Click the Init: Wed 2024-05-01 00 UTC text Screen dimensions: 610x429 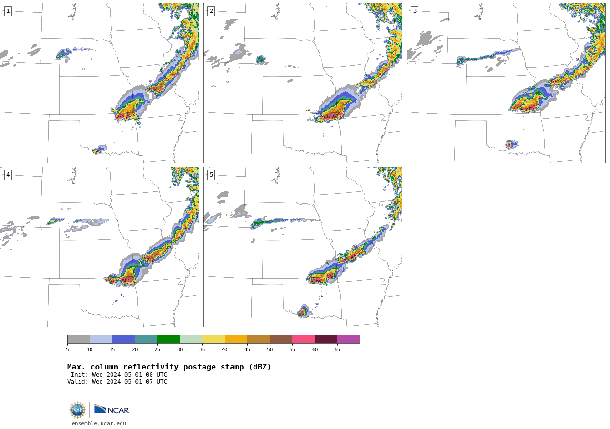(x=119, y=375)
